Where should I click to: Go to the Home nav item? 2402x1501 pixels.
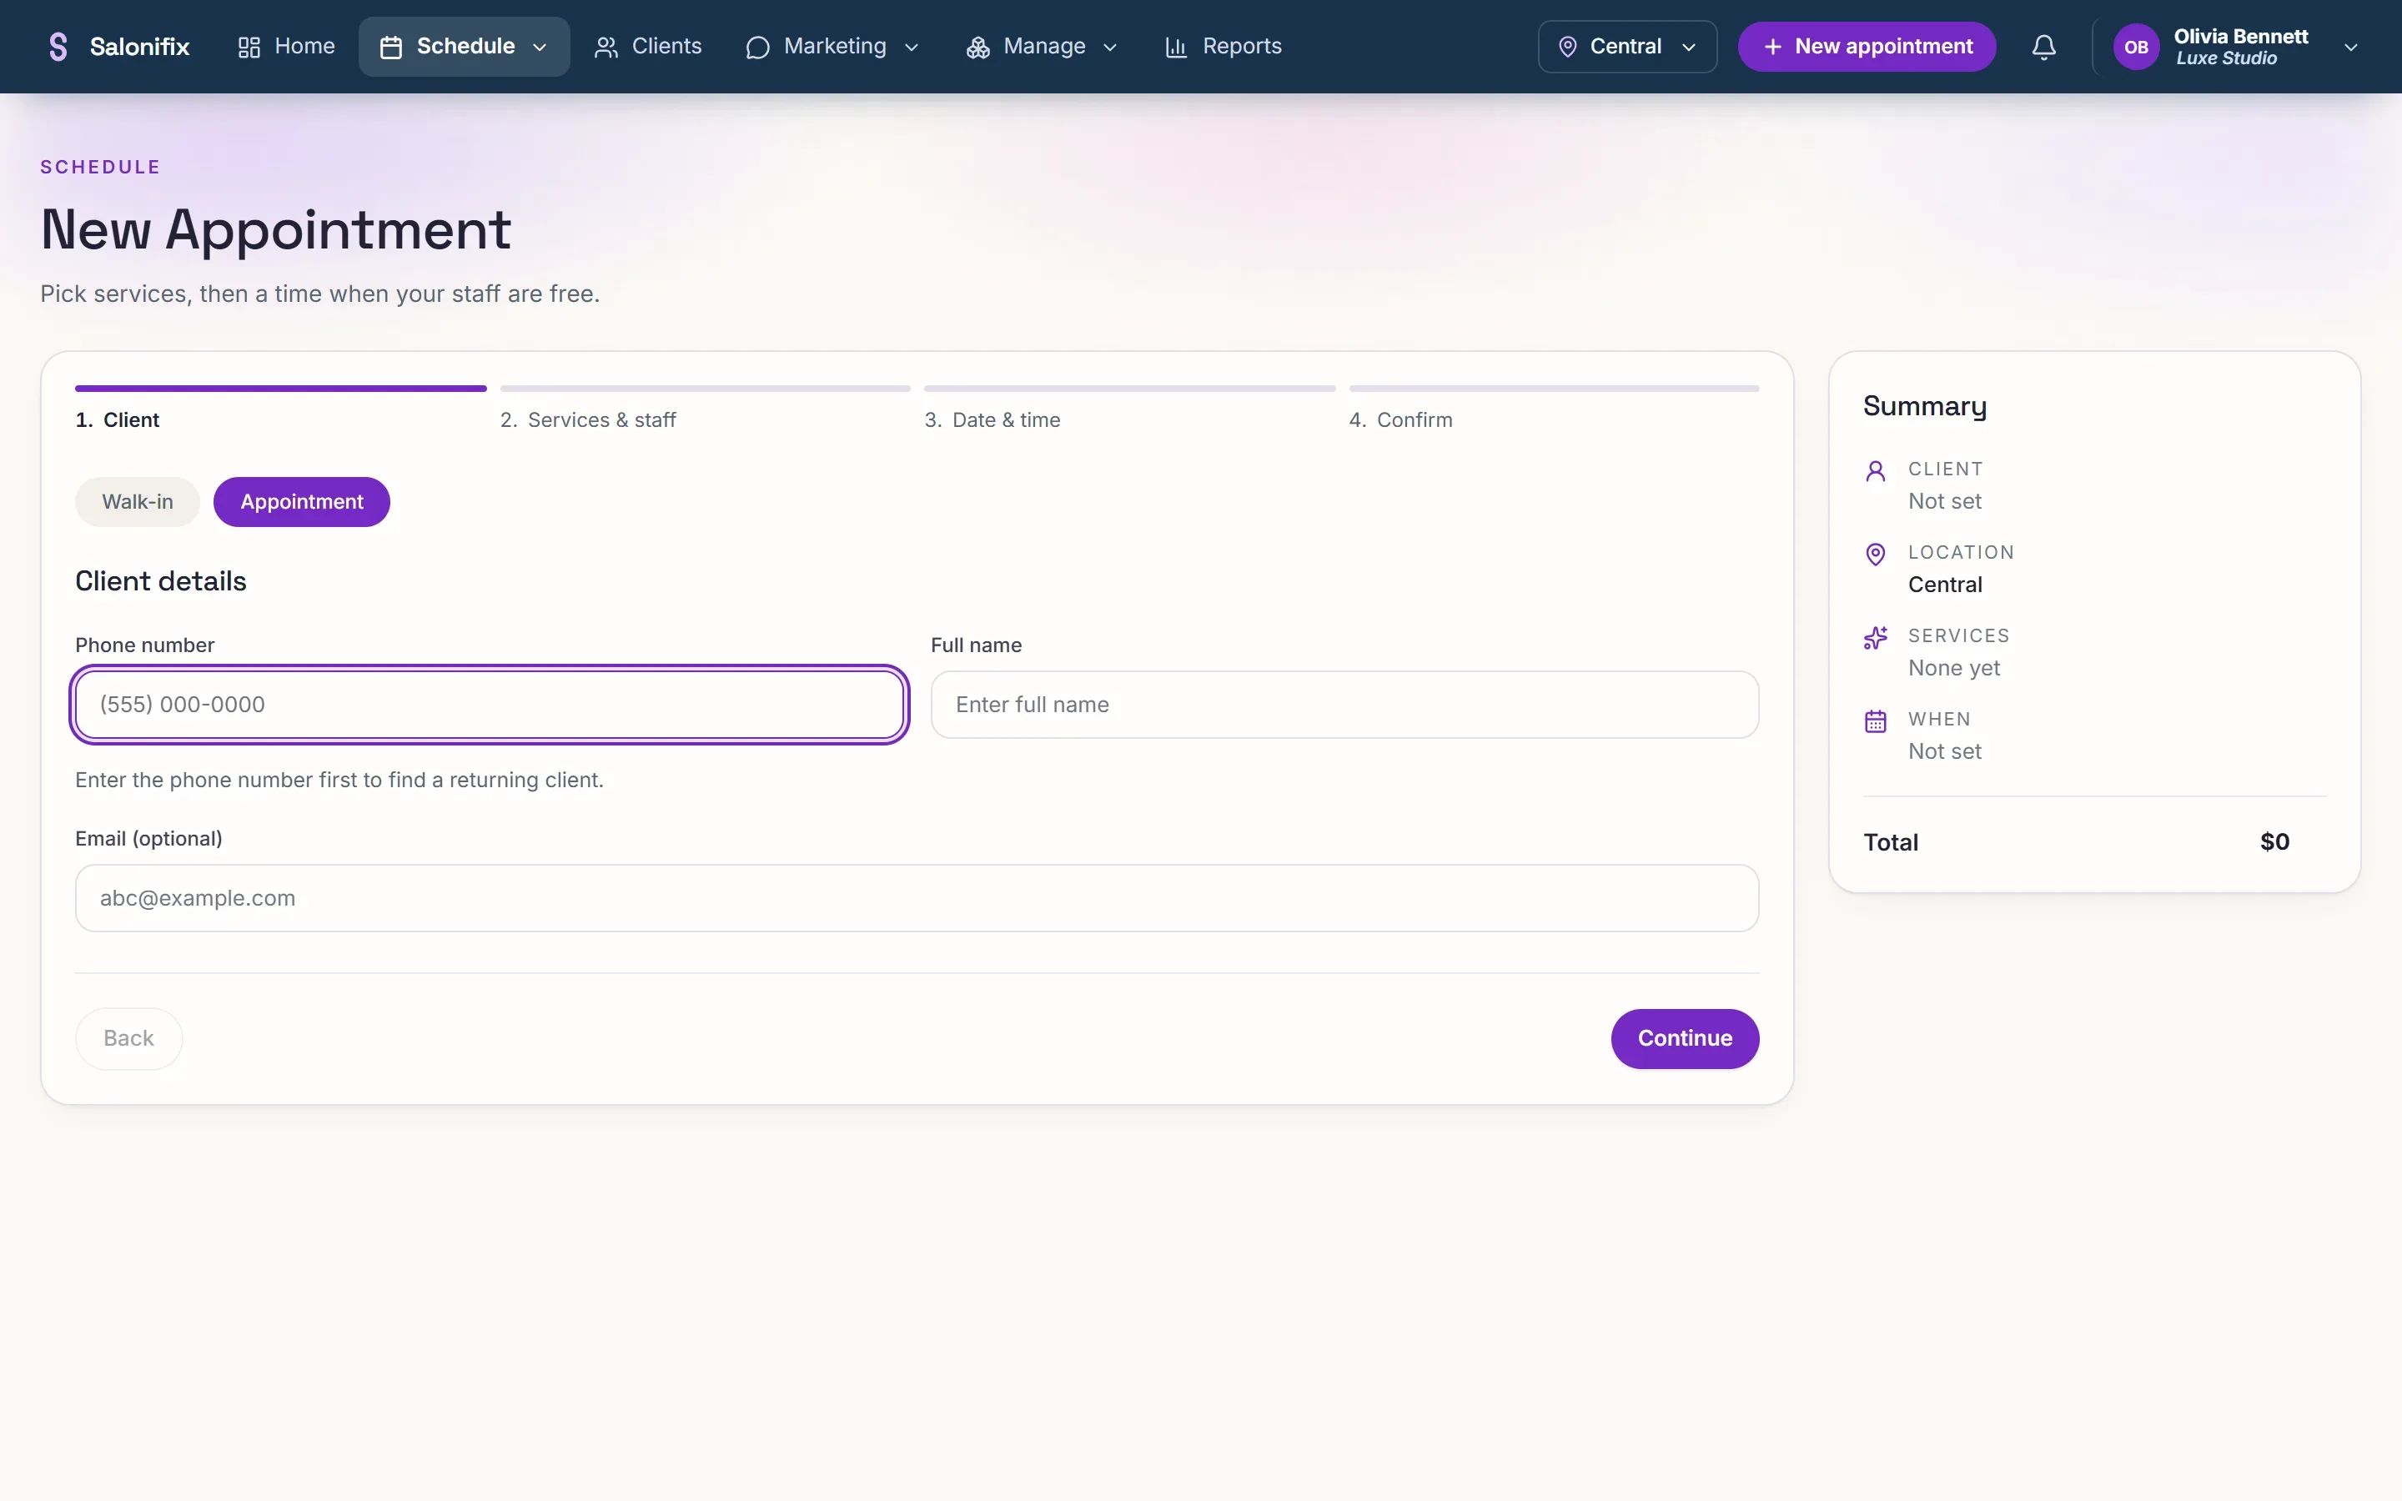(x=286, y=47)
